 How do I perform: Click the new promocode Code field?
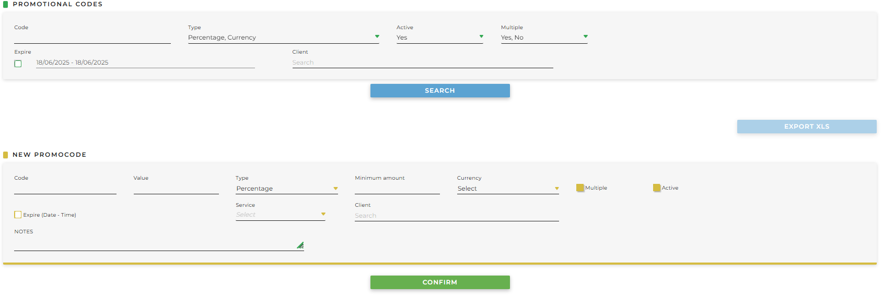(x=65, y=189)
